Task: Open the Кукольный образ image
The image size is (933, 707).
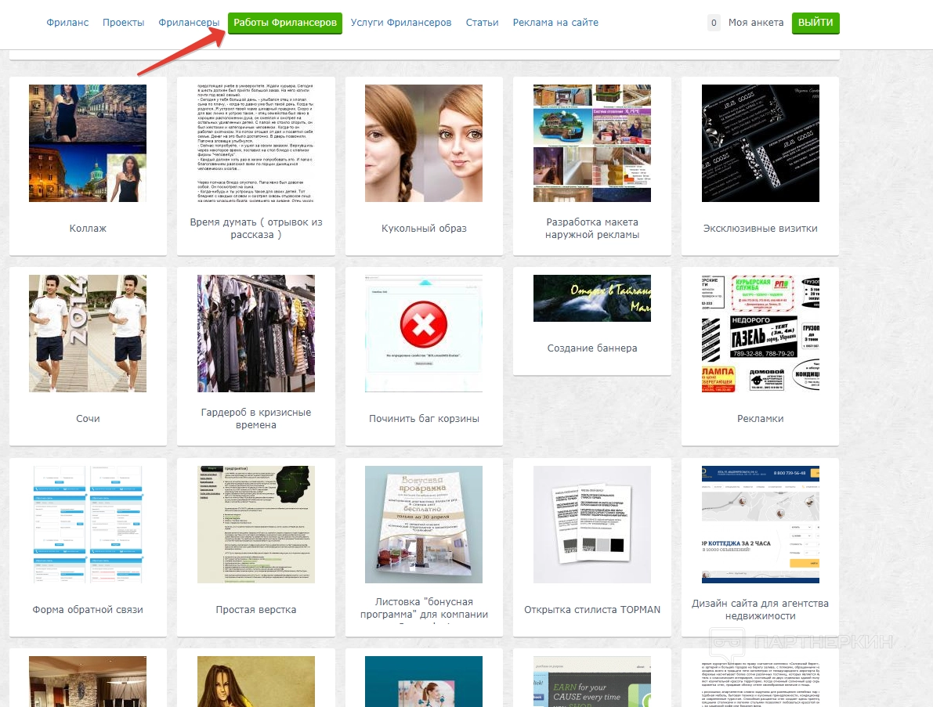Action: [424, 142]
